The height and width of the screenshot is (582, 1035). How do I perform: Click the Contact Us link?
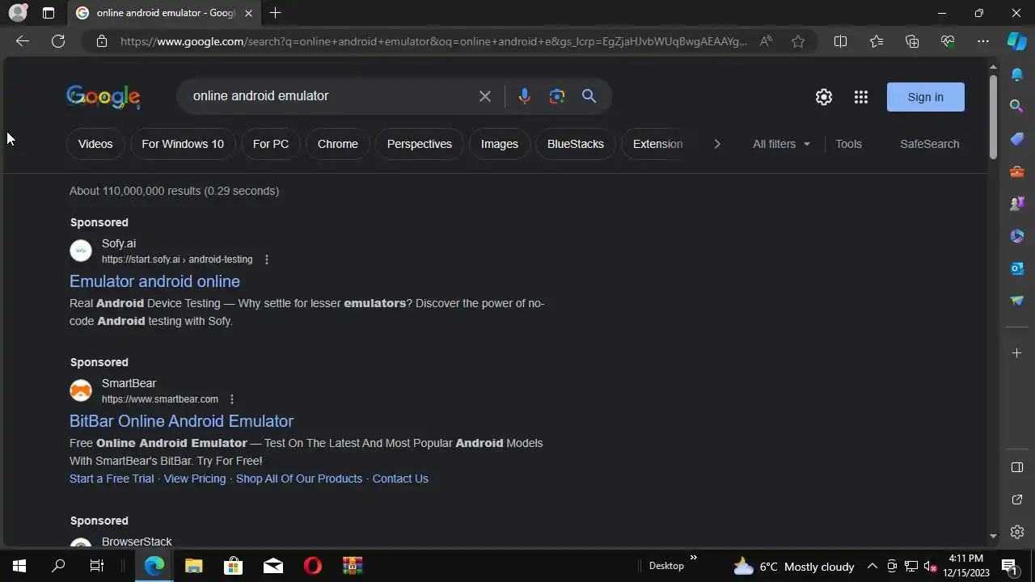[400, 479]
